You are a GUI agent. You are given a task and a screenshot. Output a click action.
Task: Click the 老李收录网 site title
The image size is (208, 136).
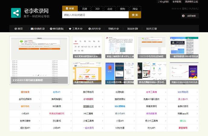(x=36, y=11)
